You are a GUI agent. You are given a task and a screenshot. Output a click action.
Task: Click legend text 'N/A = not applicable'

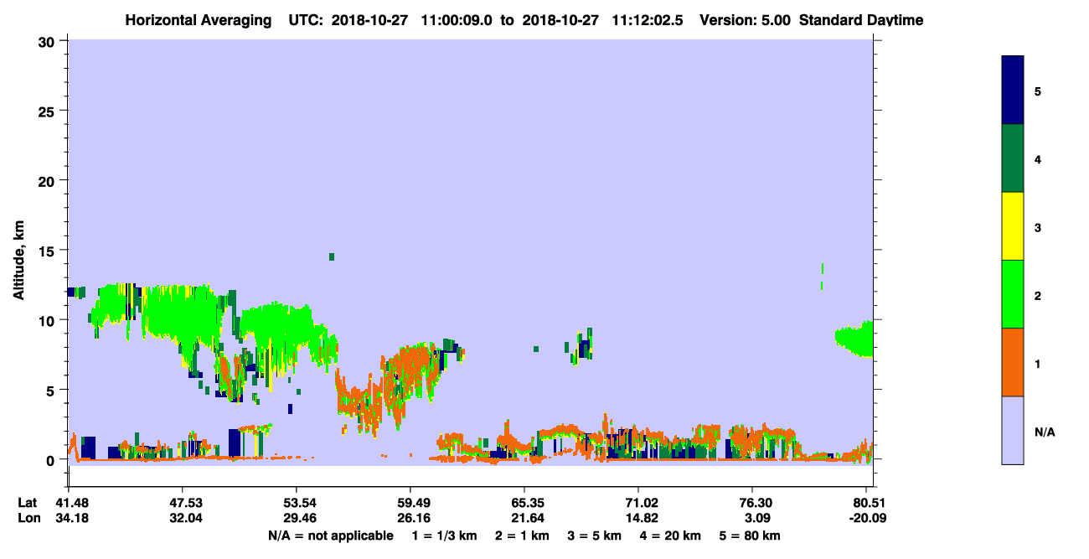pyautogui.click(x=330, y=536)
